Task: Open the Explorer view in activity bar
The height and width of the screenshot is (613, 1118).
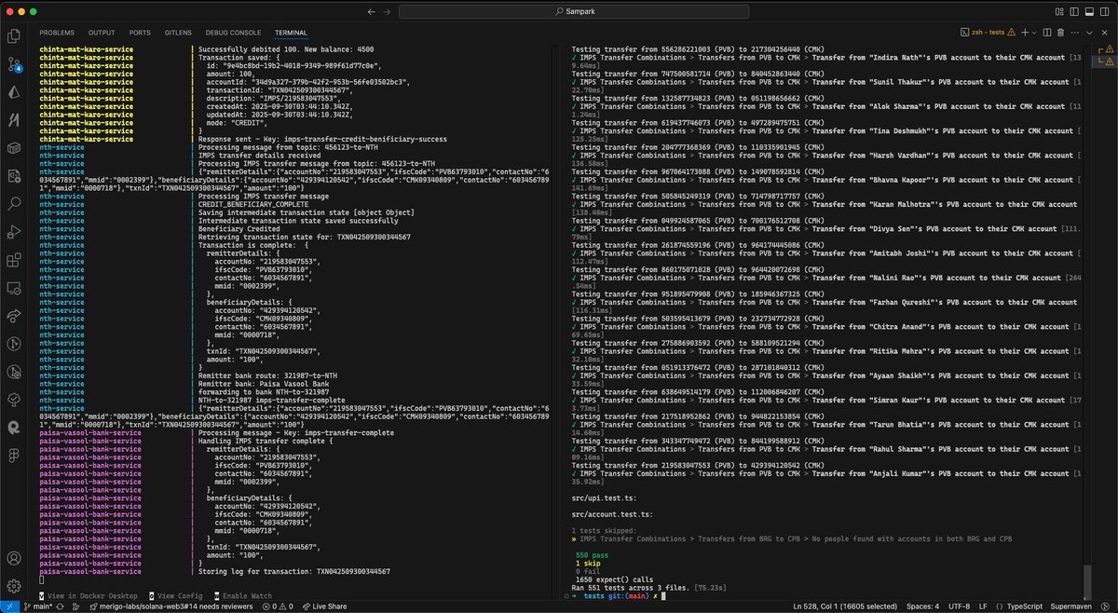Action: (x=13, y=36)
